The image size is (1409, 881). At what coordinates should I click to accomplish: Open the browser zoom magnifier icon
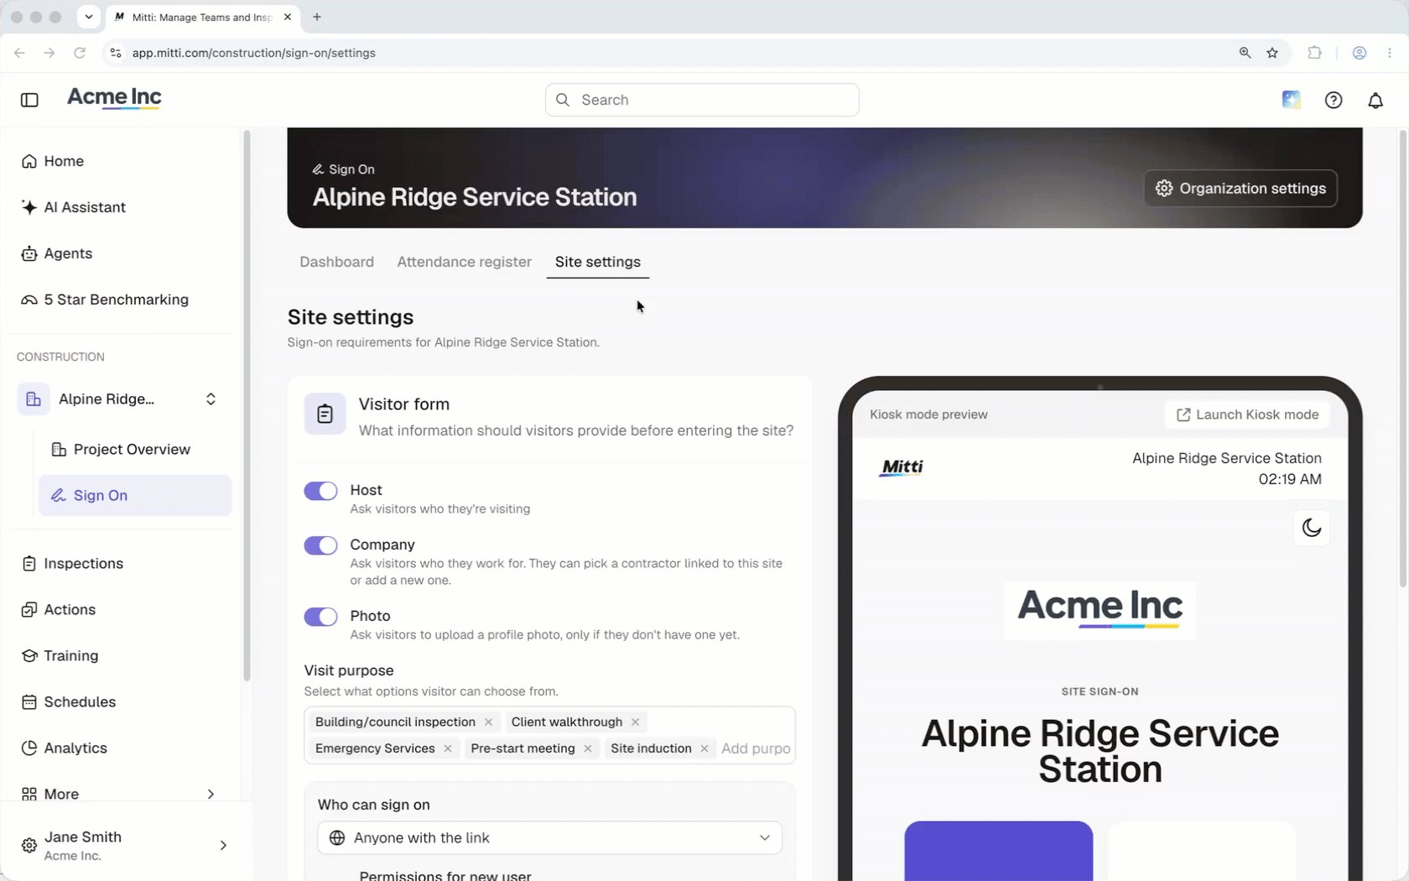click(x=1245, y=53)
